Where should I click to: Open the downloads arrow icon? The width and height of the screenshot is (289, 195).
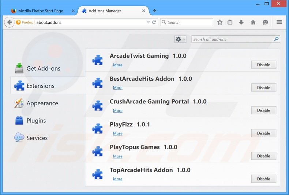coord(241,22)
